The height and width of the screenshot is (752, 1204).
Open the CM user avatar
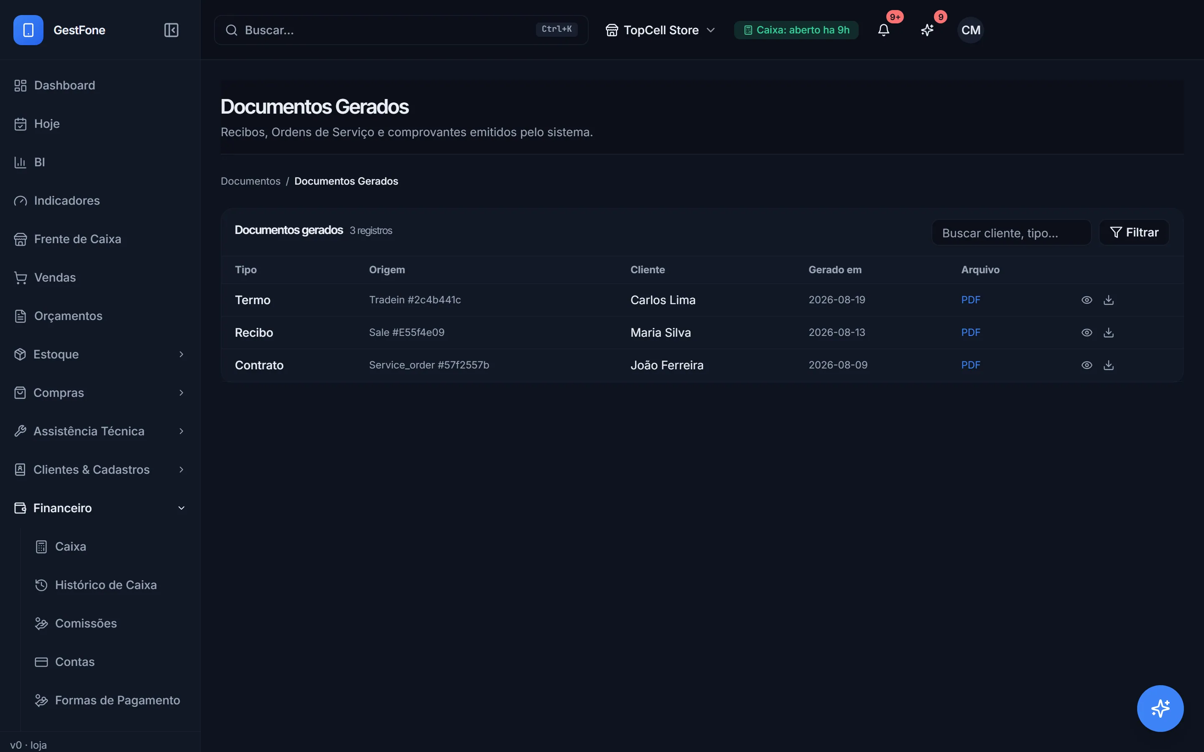971,30
